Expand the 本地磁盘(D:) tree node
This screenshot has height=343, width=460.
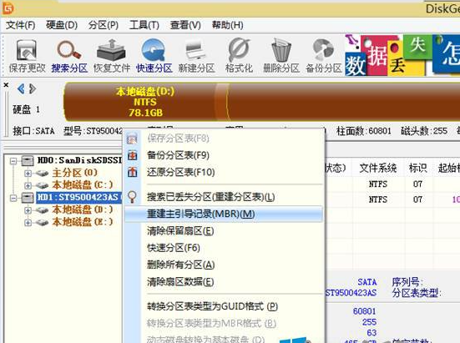pos(28,210)
